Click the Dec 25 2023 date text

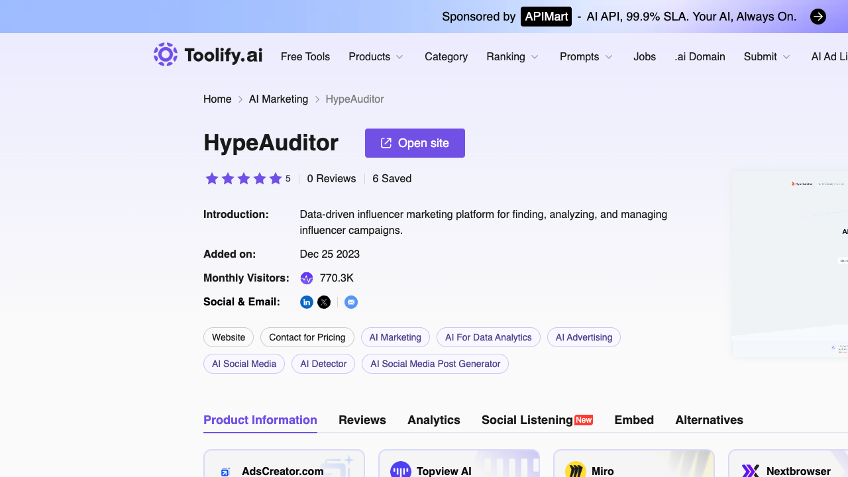(x=330, y=254)
